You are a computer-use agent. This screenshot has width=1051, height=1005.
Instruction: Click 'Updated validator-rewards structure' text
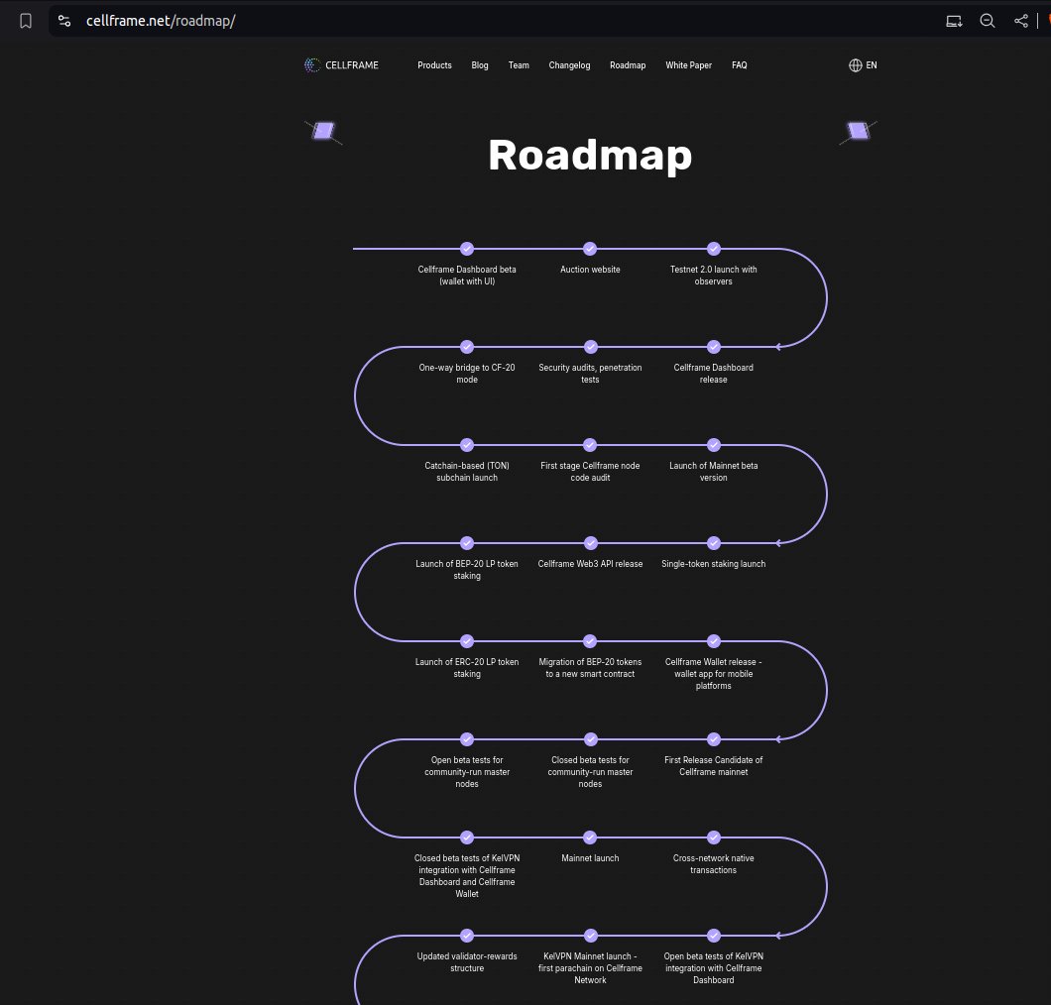pyautogui.click(x=467, y=962)
